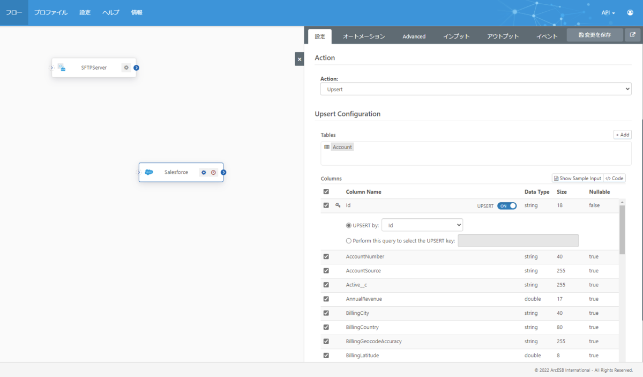Image resolution: width=643 pixels, height=377 pixels.
Task: Click the Data Type header
Action: [x=537, y=191]
